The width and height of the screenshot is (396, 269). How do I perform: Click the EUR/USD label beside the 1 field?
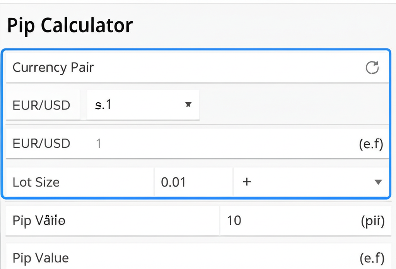[41, 144]
